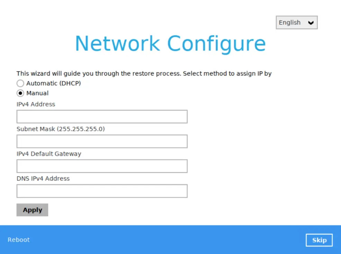Click inside the Subnet Mask input box

click(102, 141)
